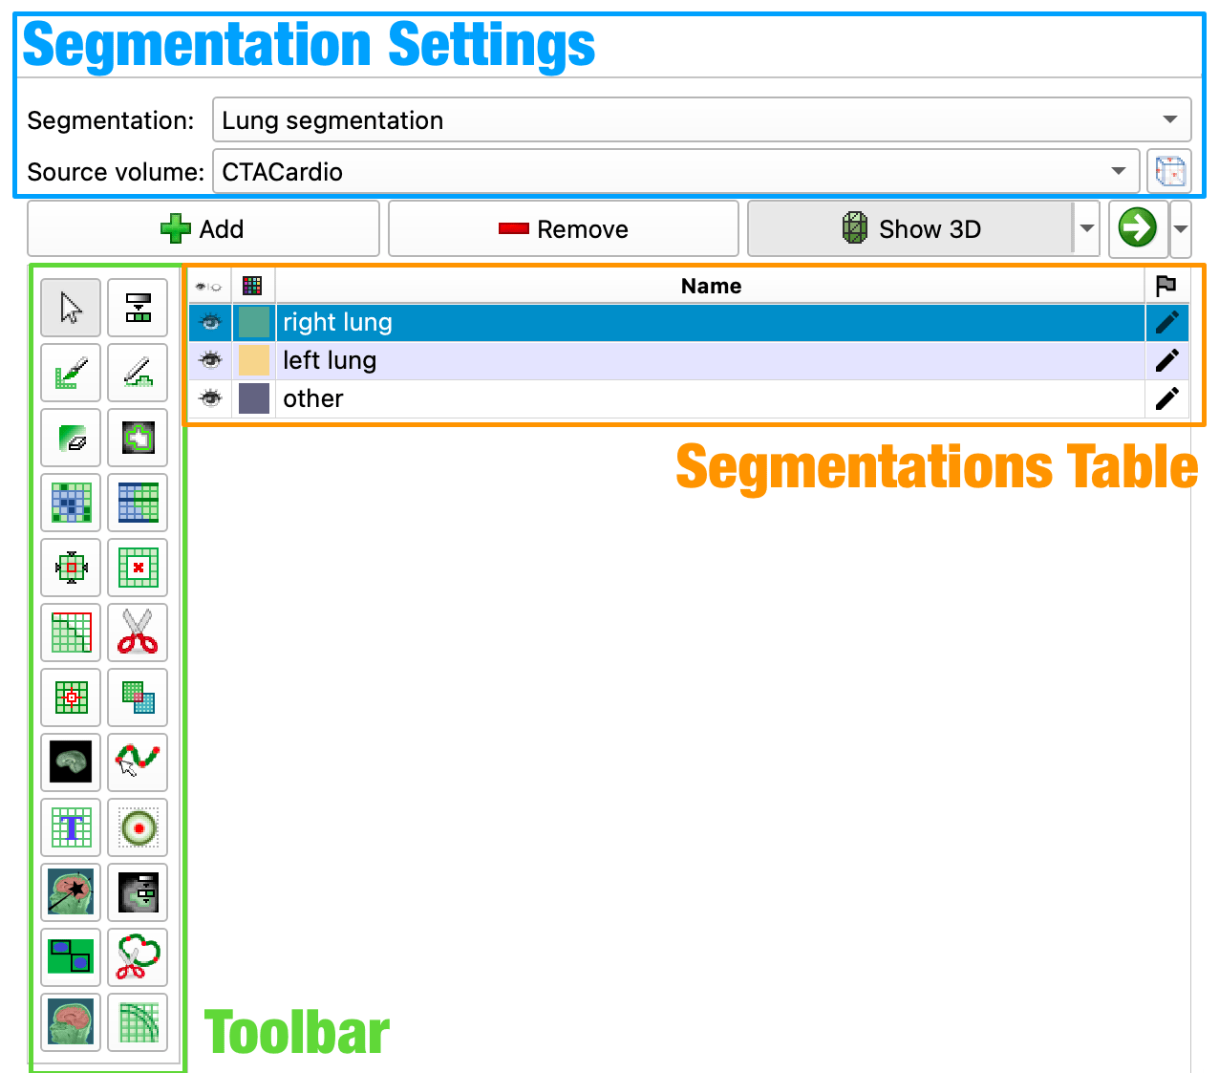Toggle the eye icon for other segment

coord(210,398)
